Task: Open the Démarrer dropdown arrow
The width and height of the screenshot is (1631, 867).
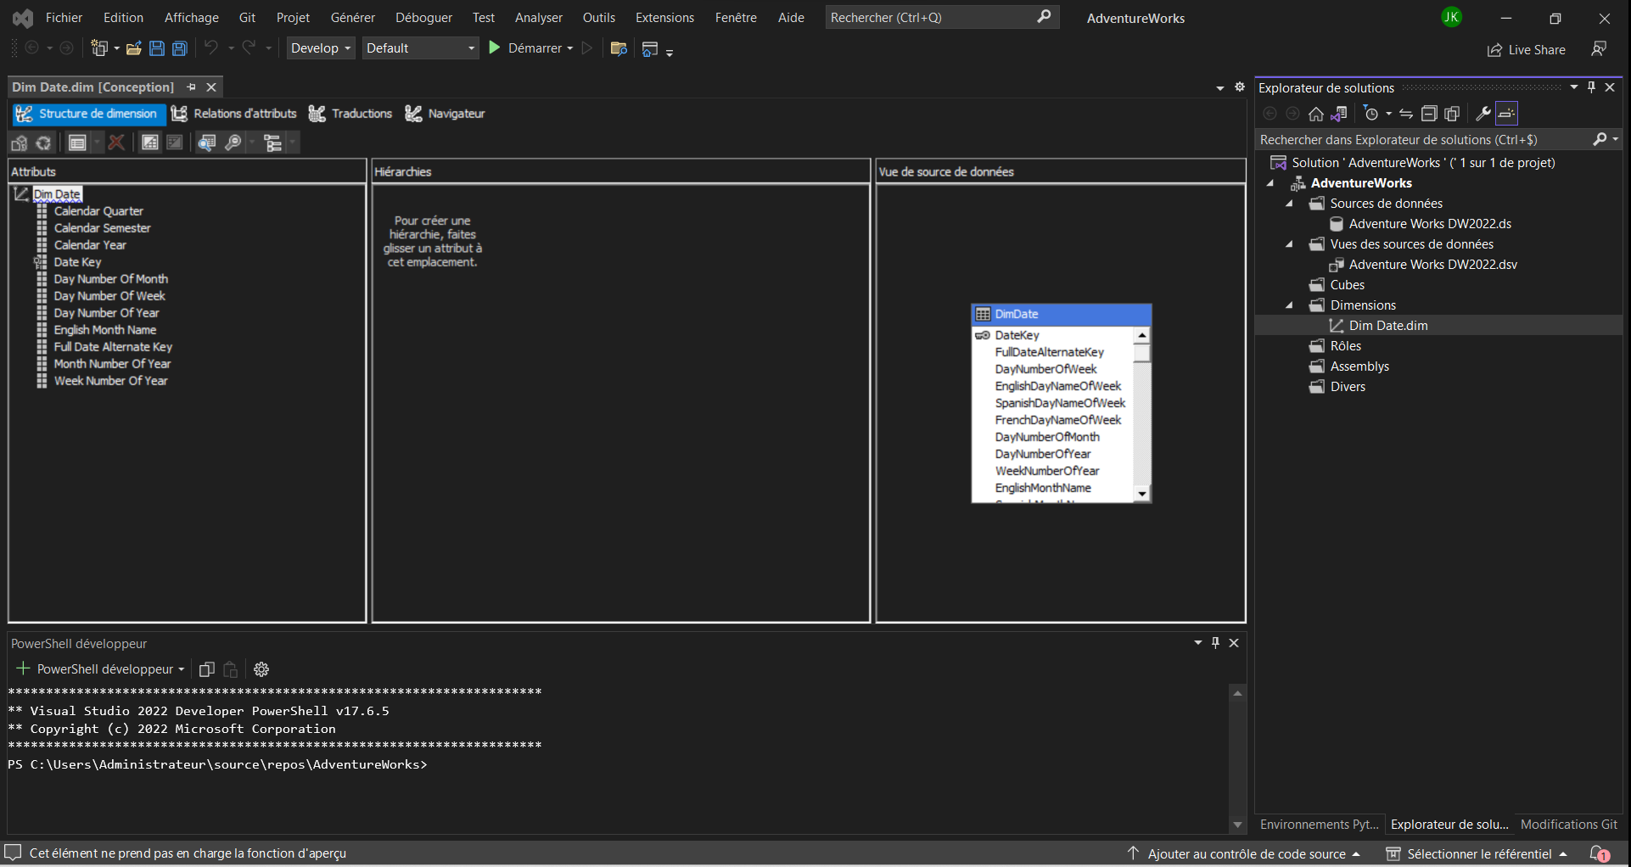Action: [x=570, y=48]
